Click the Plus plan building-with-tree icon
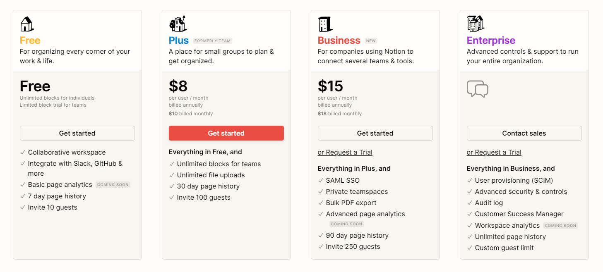The height and width of the screenshot is (272, 603). point(178,24)
